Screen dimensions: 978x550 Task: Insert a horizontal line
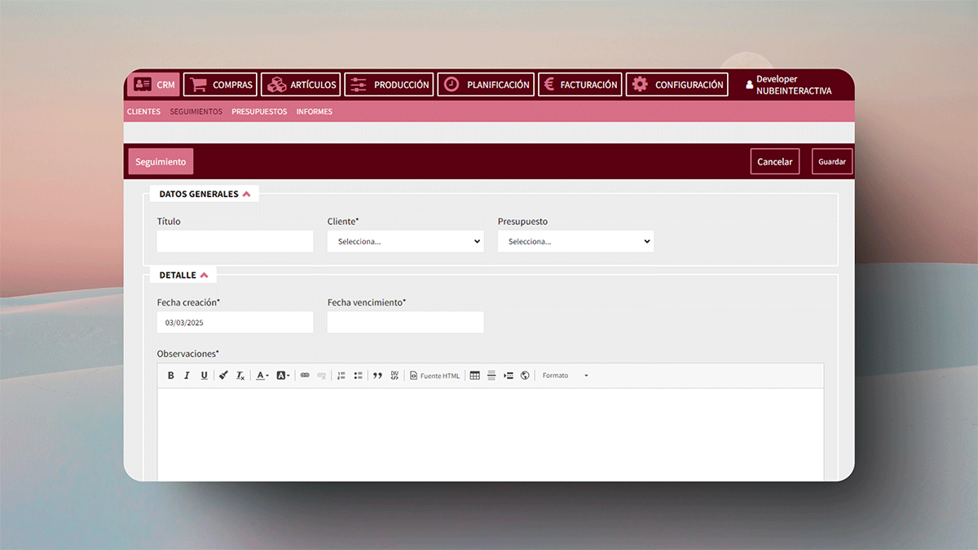pyautogui.click(x=491, y=376)
